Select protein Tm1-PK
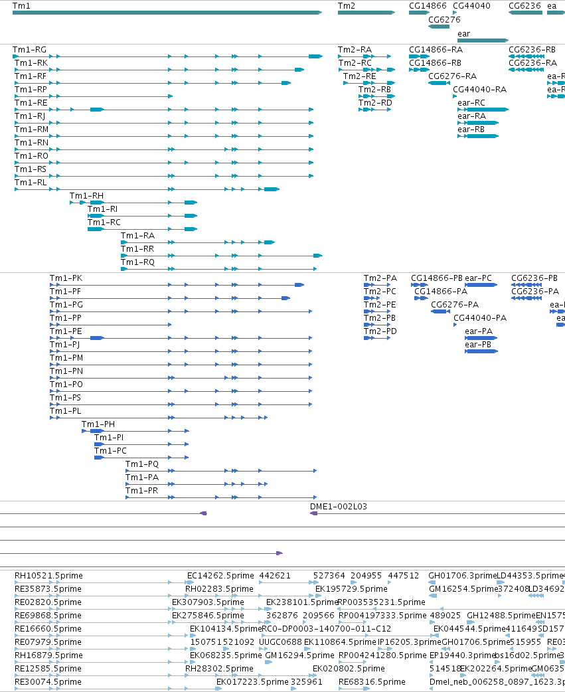Viewport: 565px width, 692px height. tap(177, 285)
